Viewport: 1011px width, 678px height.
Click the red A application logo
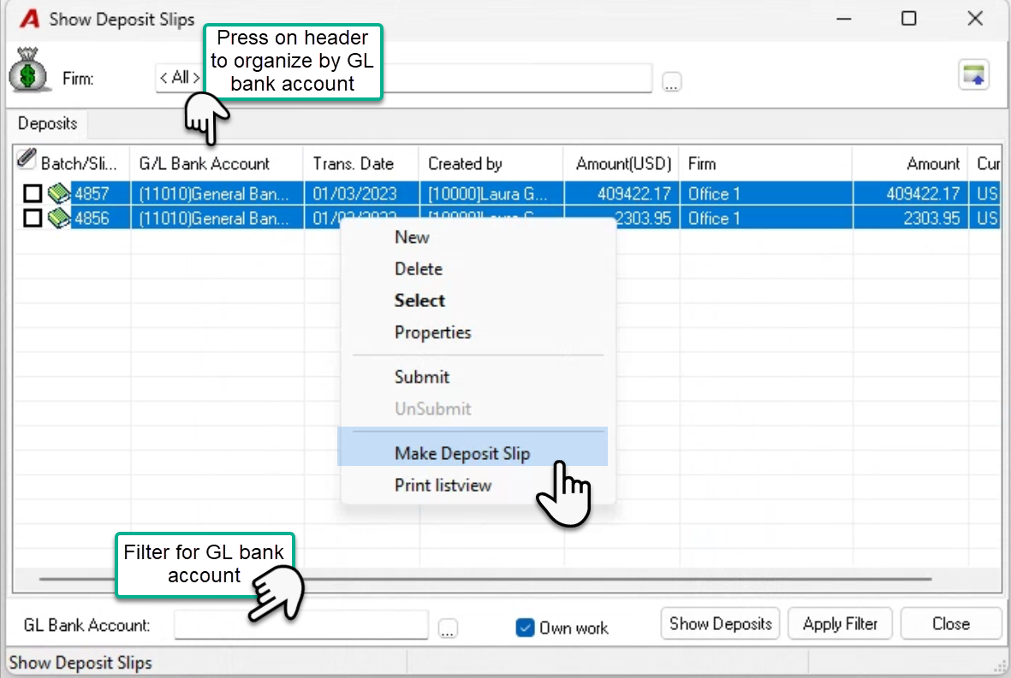[x=30, y=19]
